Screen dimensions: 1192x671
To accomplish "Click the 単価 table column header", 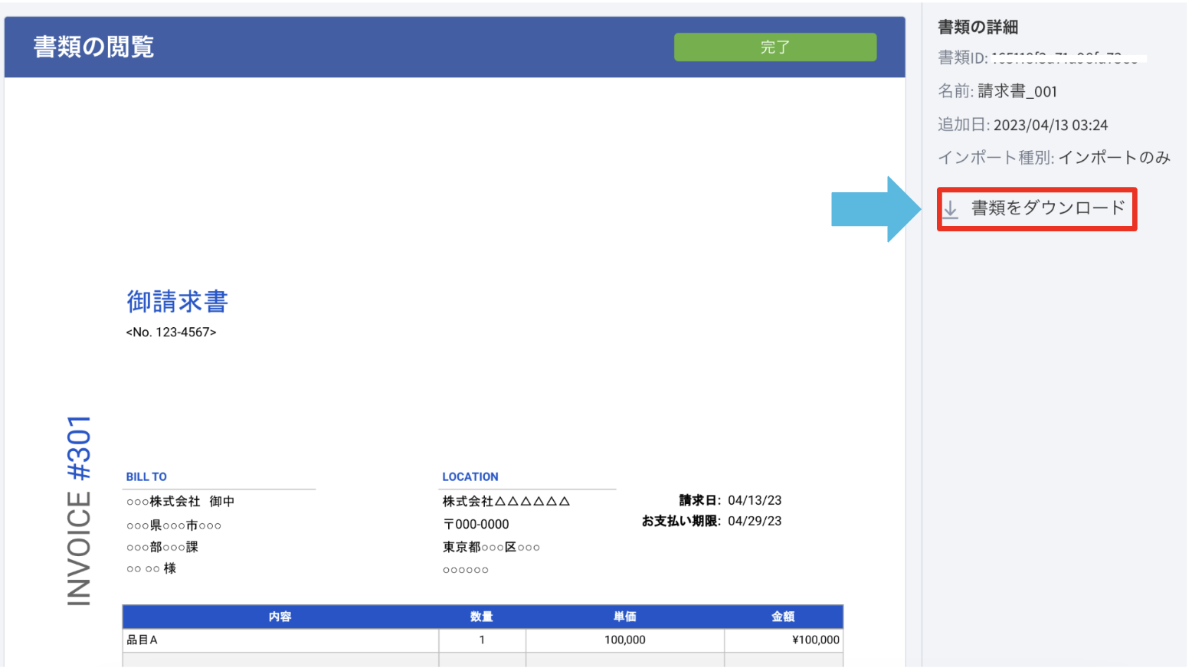I will coord(625,617).
